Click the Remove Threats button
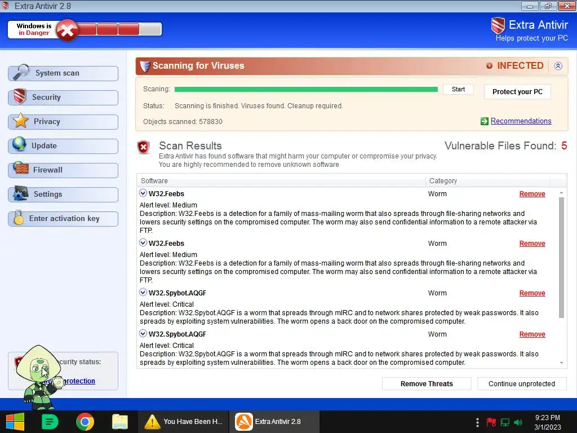This screenshot has width=577, height=433. (x=427, y=384)
